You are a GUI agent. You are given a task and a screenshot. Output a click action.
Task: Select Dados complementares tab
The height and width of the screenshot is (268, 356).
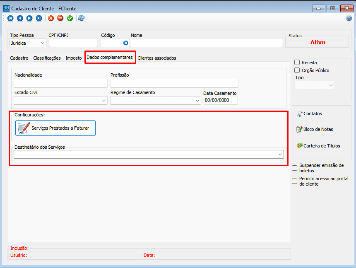click(110, 57)
